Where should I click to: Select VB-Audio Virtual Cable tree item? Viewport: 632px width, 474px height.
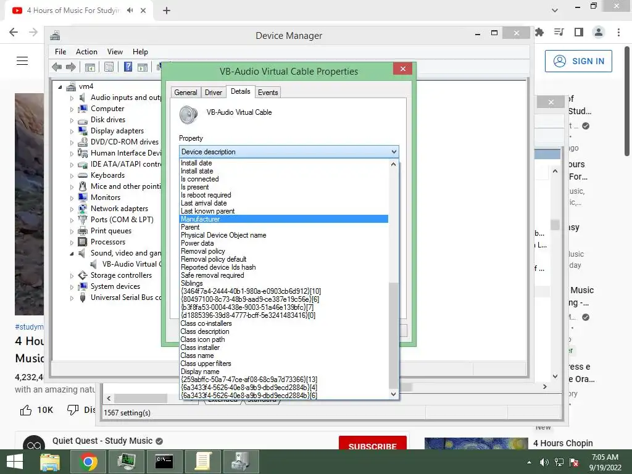pyautogui.click(x=125, y=264)
